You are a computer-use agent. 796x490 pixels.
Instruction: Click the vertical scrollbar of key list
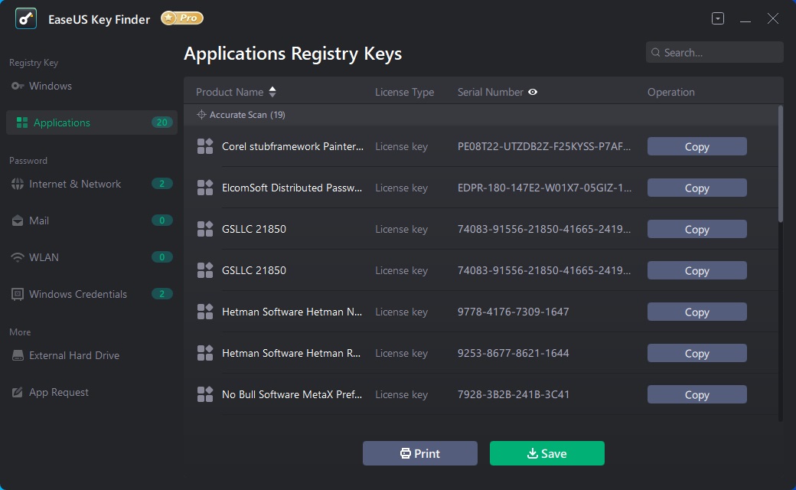[x=780, y=165]
